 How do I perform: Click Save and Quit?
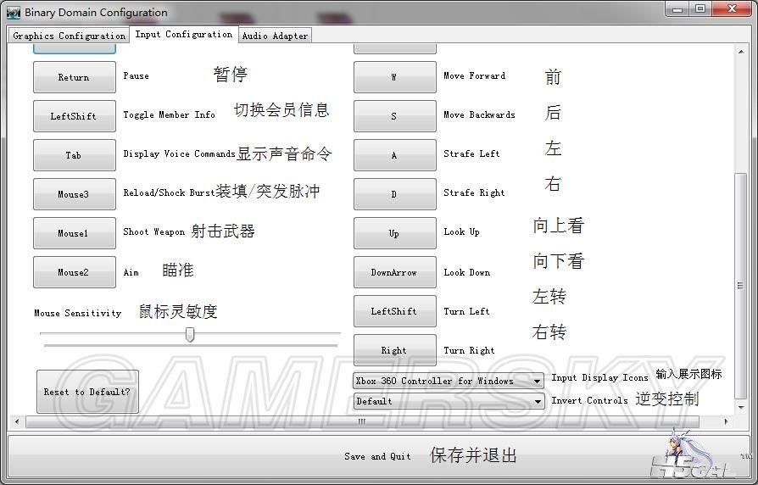(x=378, y=456)
